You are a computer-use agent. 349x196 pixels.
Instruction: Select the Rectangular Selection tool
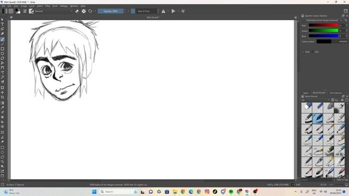point(2,148)
